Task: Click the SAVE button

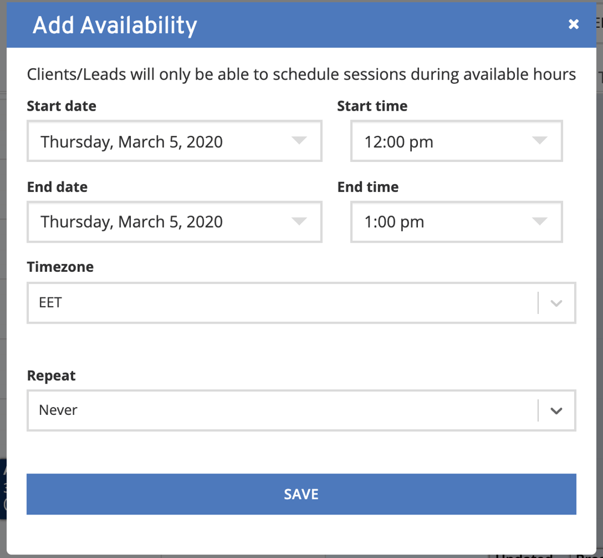Action: [301, 494]
